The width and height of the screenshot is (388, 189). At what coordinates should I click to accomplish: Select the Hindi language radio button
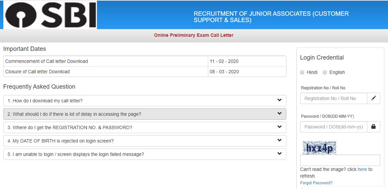302,72
